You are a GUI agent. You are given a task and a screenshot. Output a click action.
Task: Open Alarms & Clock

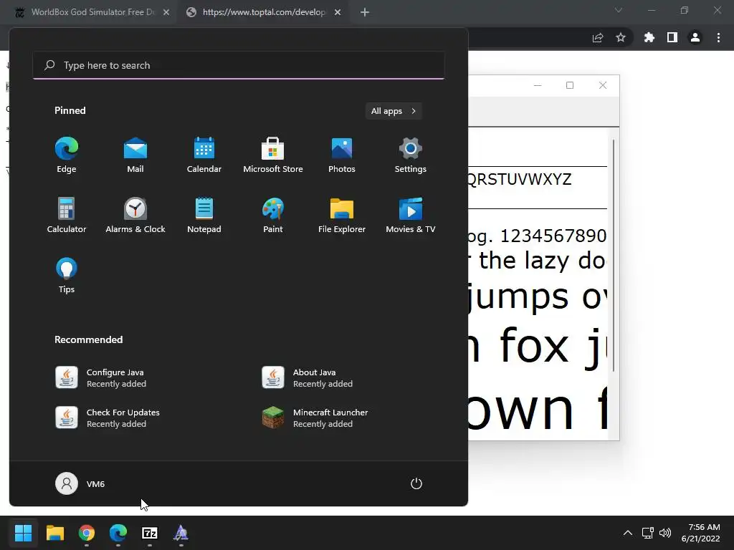[x=135, y=216]
